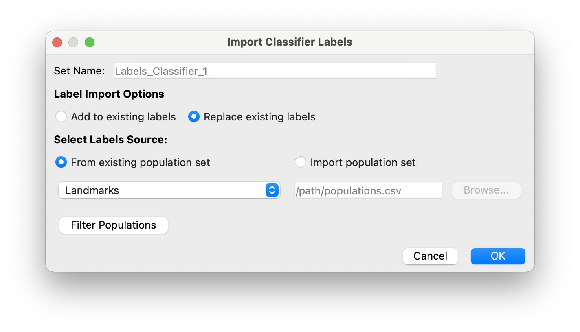Viewport: 580px width, 332px height.
Task: Click the Import Classifier Labels title bar
Action: (x=290, y=42)
